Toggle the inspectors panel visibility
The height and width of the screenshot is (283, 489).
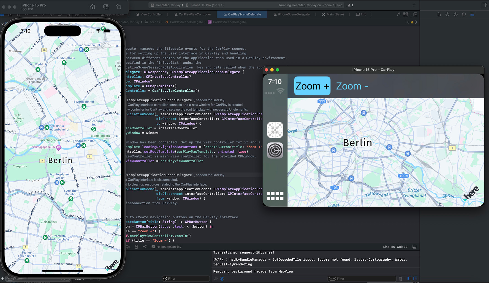click(x=485, y=5)
